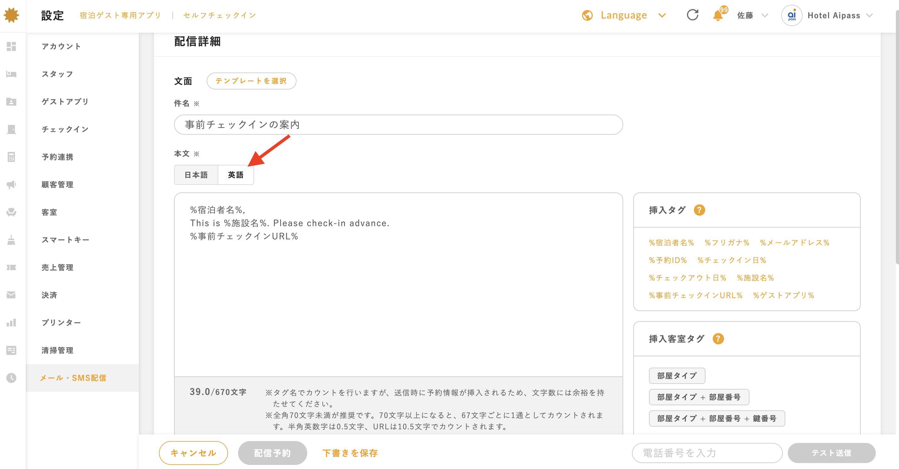The image size is (899, 469).
Task: Click the 件名 subject input field
Action: coord(399,125)
